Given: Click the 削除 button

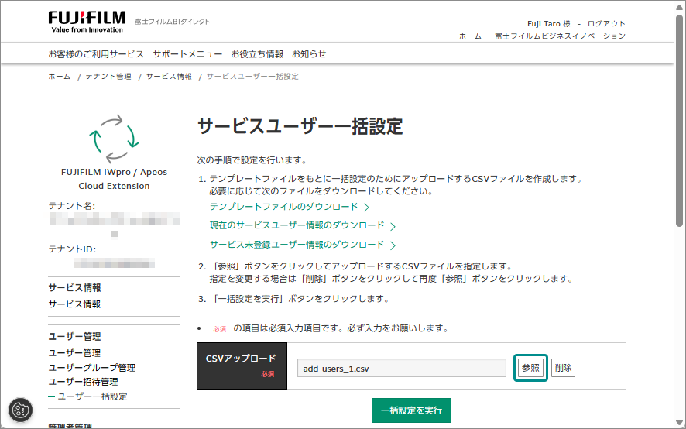Looking at the screenshot, I should coord(563,368).
